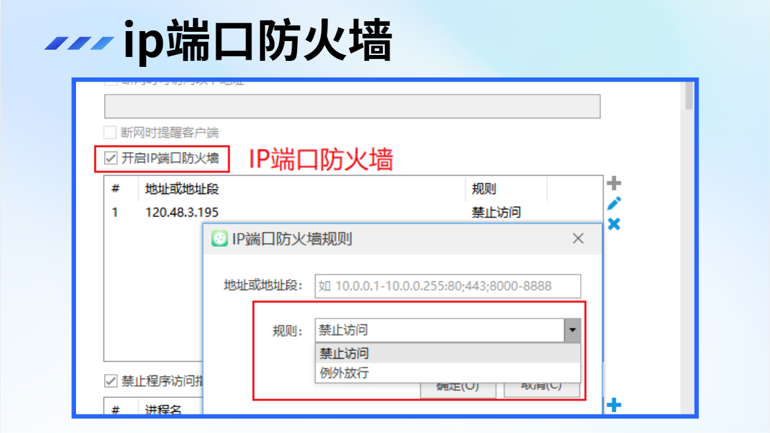Image resolution: width=770 pixels, height=433 pixels.
Task: Click the gray plus add-rule icon
Action: coord(614,183)
